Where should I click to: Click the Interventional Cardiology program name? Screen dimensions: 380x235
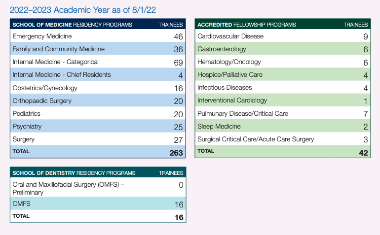232,101
